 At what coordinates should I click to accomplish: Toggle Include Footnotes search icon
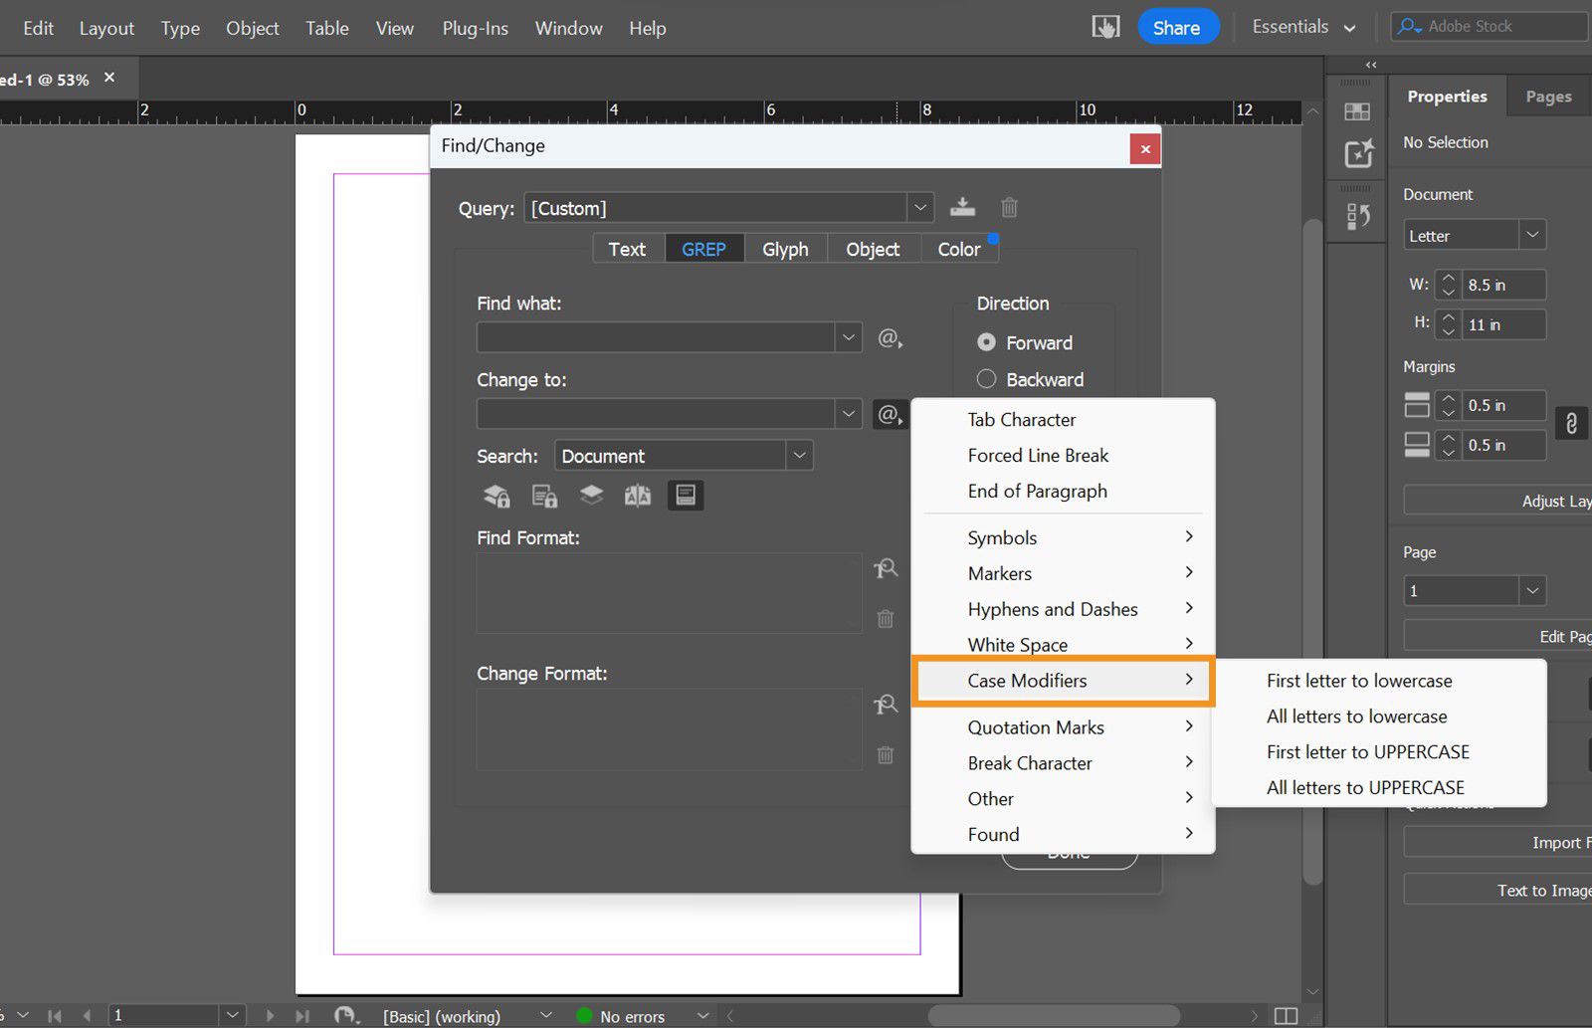pyautogui.click(x=686, y=496)
